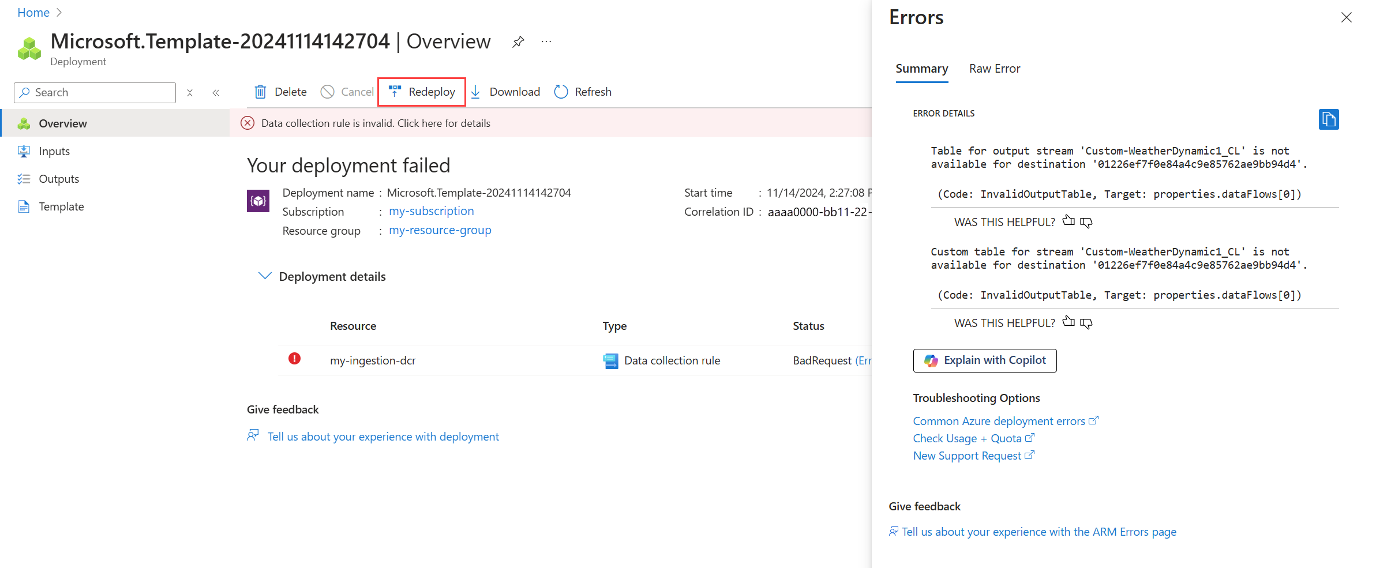Click Explain with Copilot
1376x568 pixels.
(x=984, y=360)
